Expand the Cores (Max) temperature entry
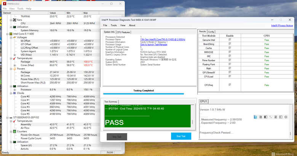This screenshot has width=297, height=156. tap(14, 65)
